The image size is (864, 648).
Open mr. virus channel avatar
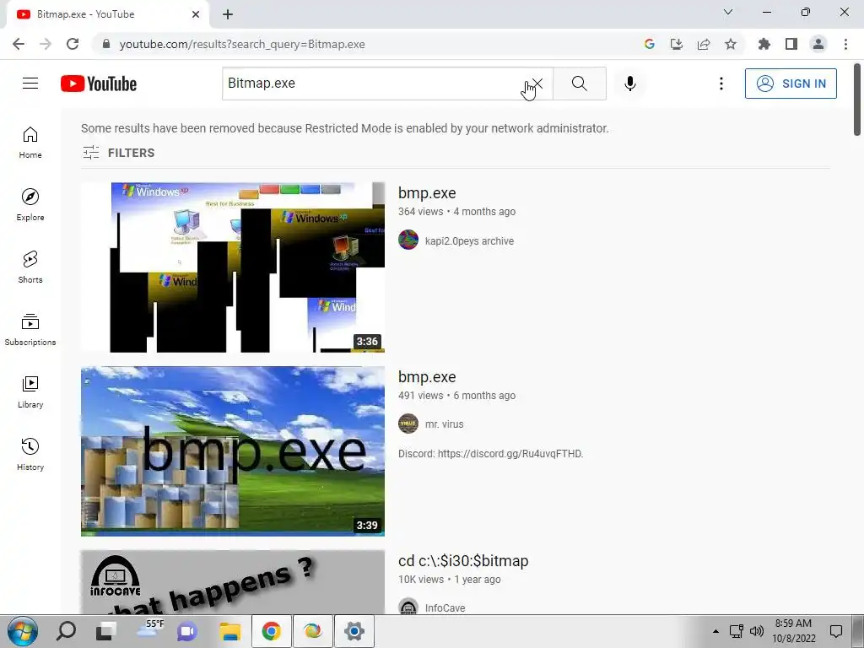click(x=408, y=424)
